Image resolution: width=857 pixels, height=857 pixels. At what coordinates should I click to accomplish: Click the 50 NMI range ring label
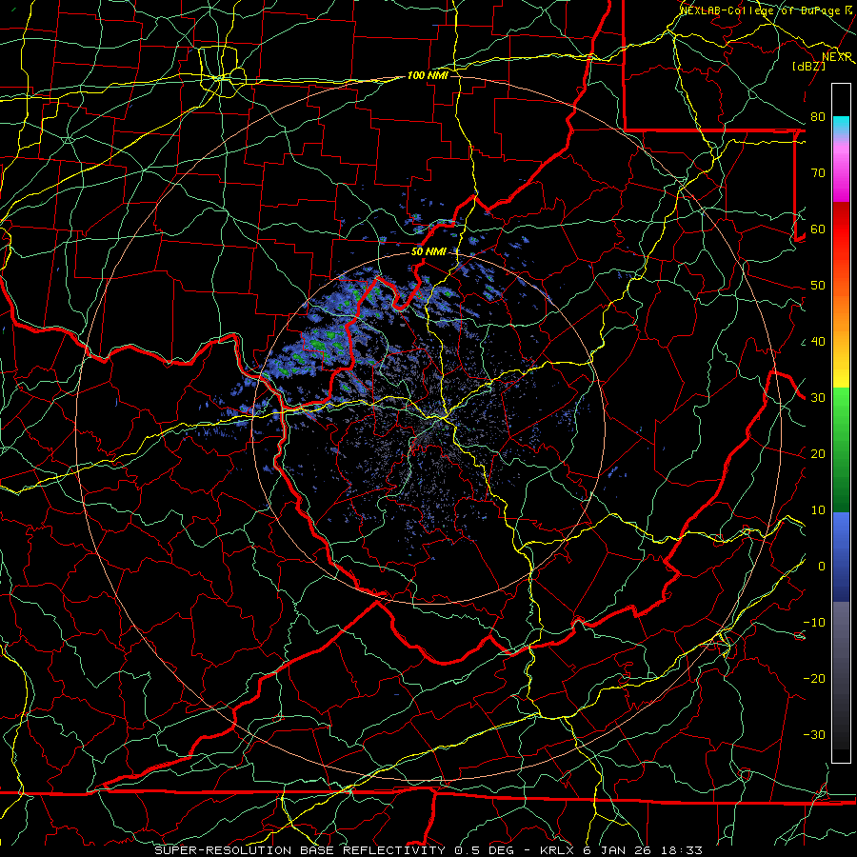tap(428, 251)
